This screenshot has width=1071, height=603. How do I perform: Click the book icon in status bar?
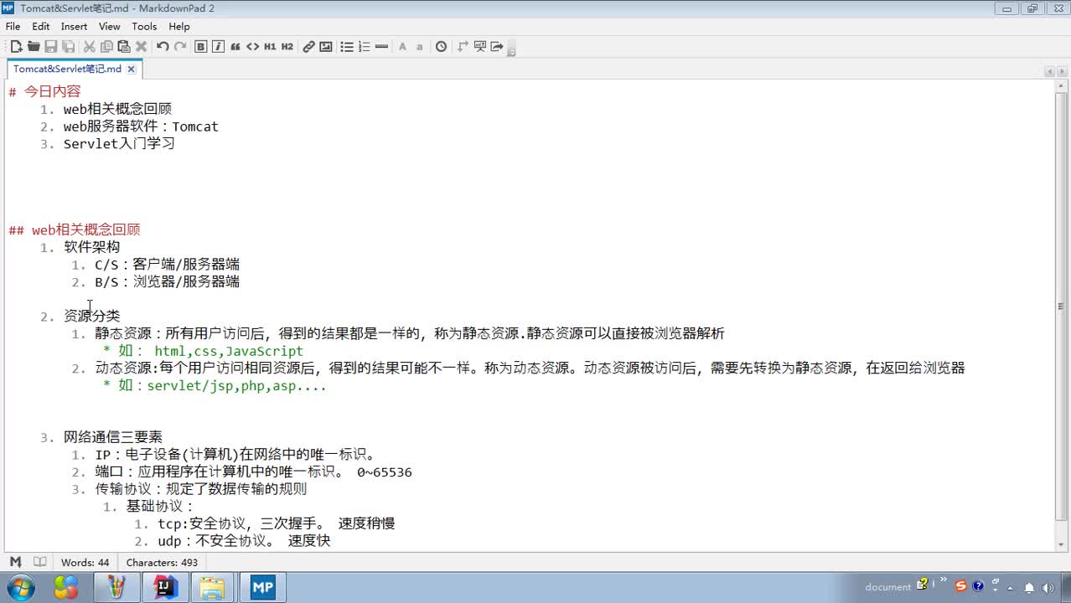(x=39, y=562)
